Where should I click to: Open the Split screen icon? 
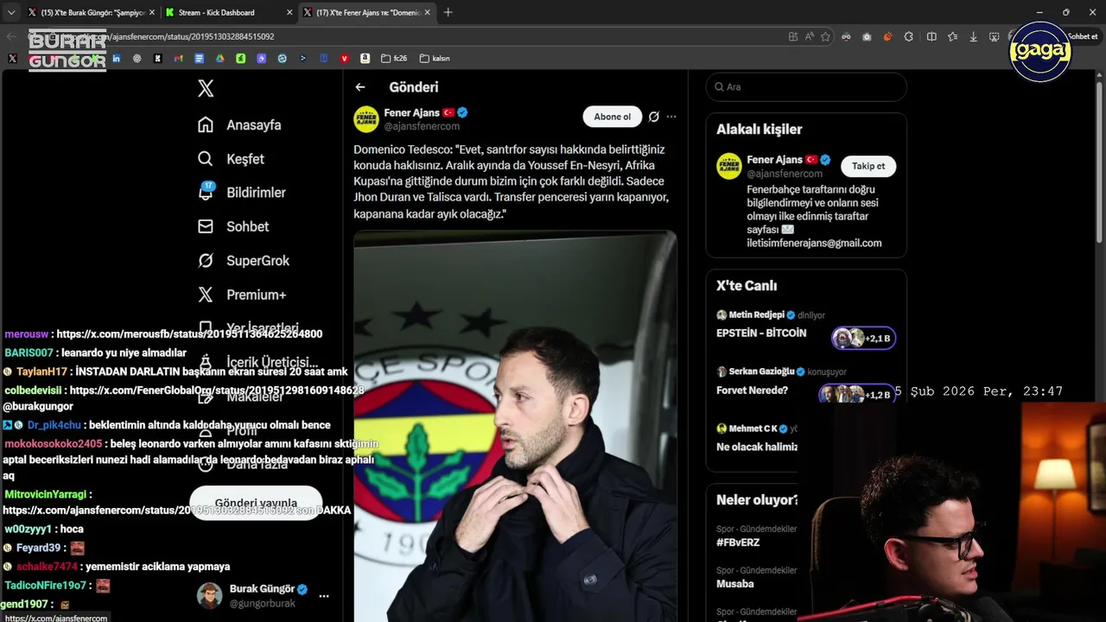(x=931, y=36)
